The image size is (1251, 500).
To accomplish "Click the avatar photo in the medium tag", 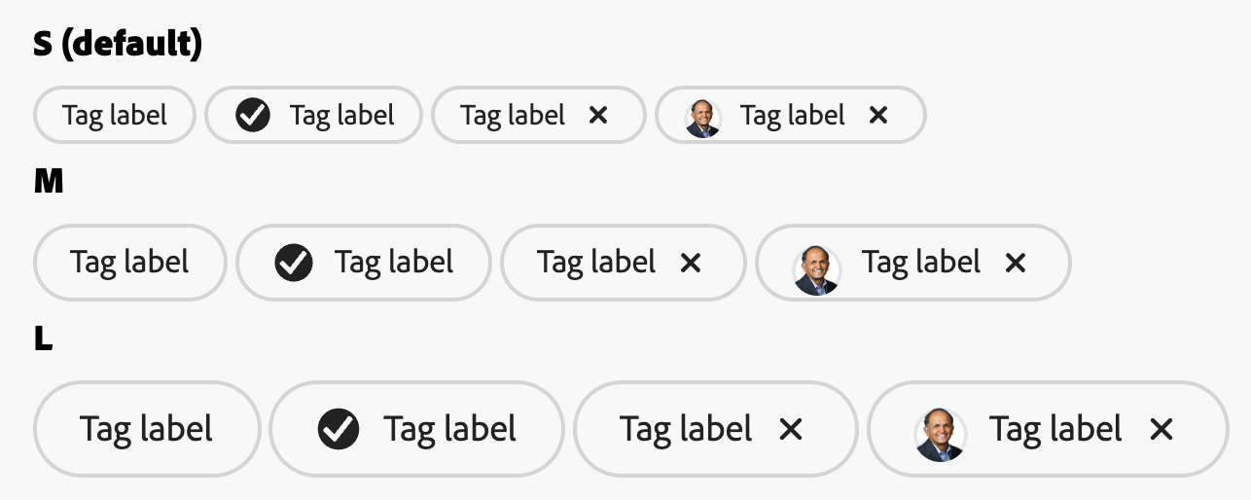I will click(x=816, y=269).
